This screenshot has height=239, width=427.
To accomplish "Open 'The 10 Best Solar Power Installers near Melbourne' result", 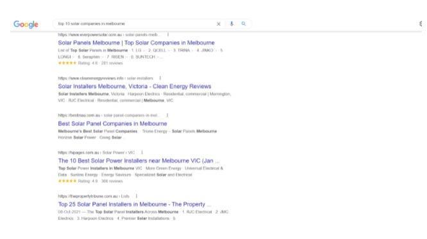I will (139, 161).
